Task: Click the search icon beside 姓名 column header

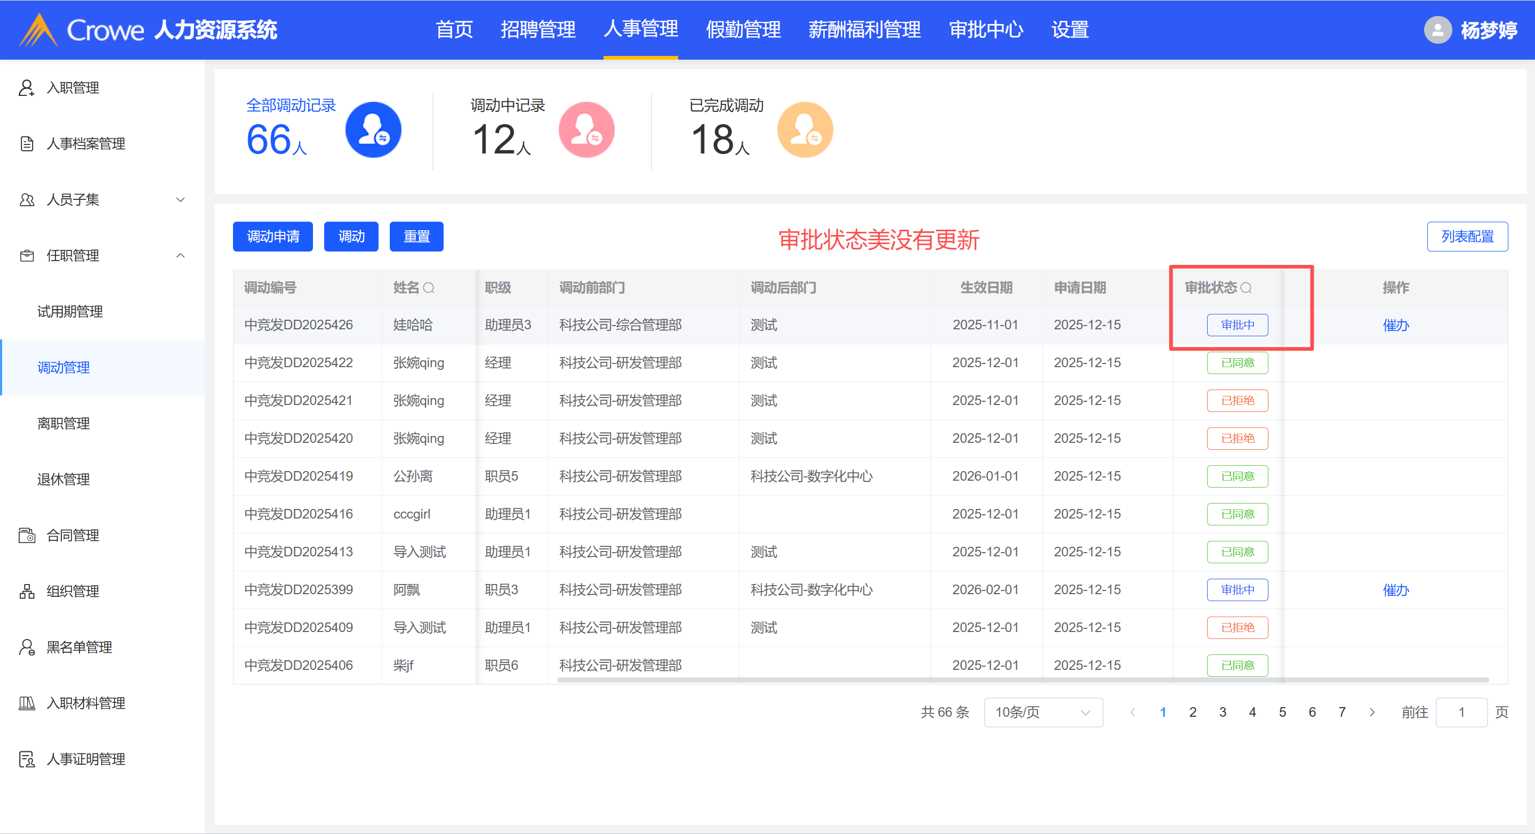Action: coord(429,288)
